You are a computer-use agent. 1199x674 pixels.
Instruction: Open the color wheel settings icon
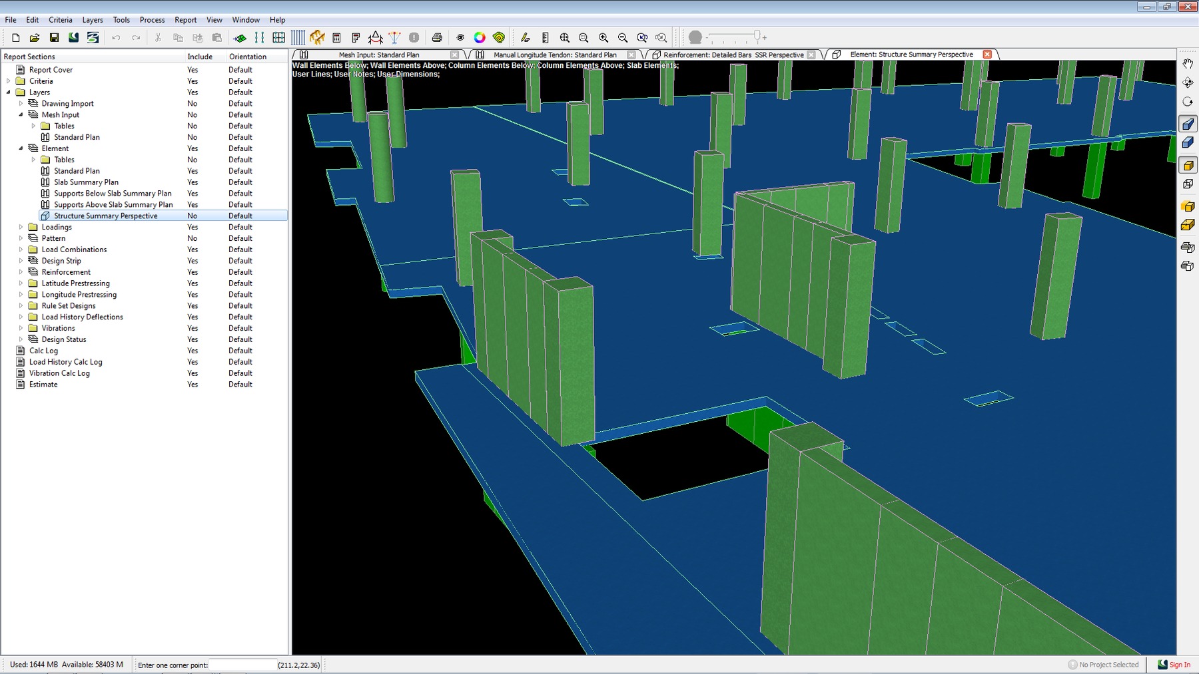click(x=480, y=38)
